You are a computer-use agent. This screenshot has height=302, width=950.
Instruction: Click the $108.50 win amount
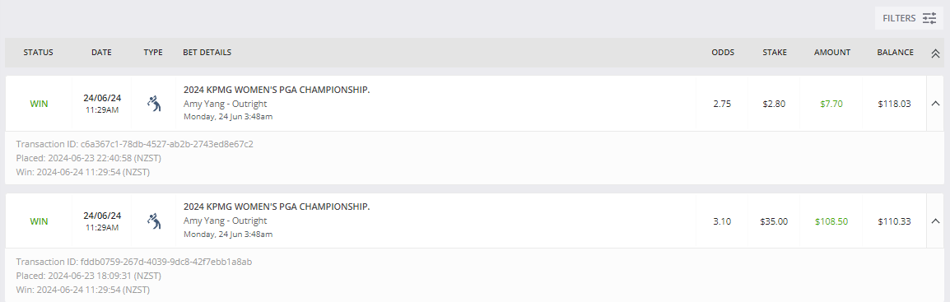tap(831, 221)
